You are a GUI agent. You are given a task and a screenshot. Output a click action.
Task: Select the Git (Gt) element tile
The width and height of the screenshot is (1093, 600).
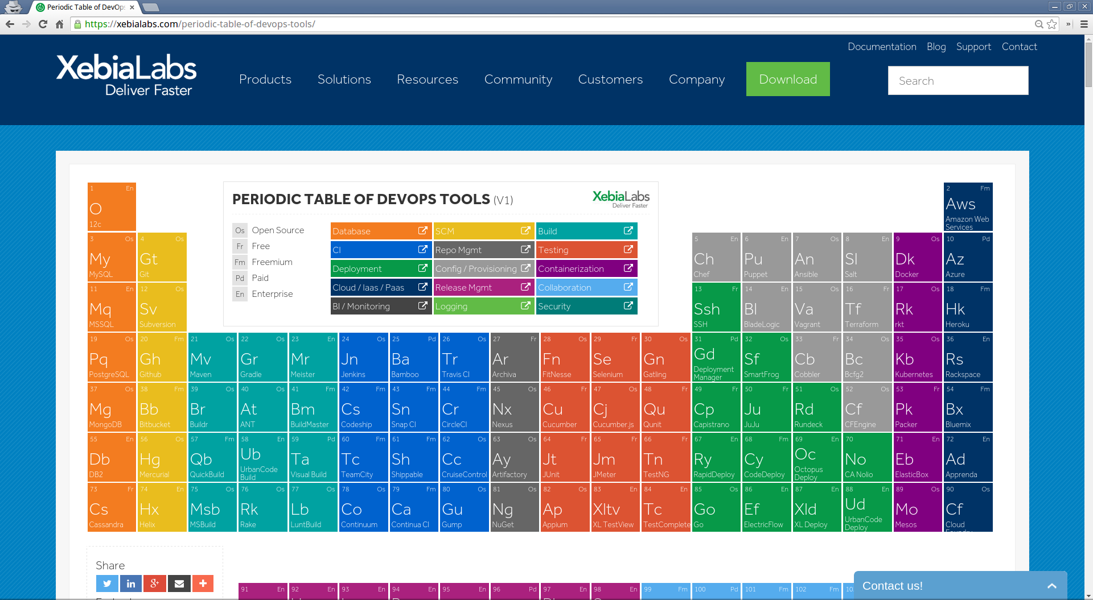click(162, 256)
